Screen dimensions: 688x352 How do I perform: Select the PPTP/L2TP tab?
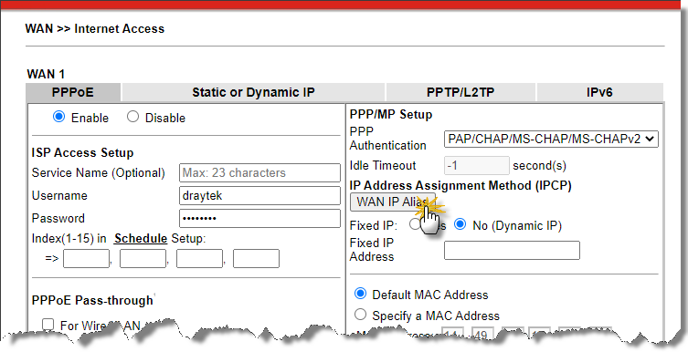(x=460, y=92)
